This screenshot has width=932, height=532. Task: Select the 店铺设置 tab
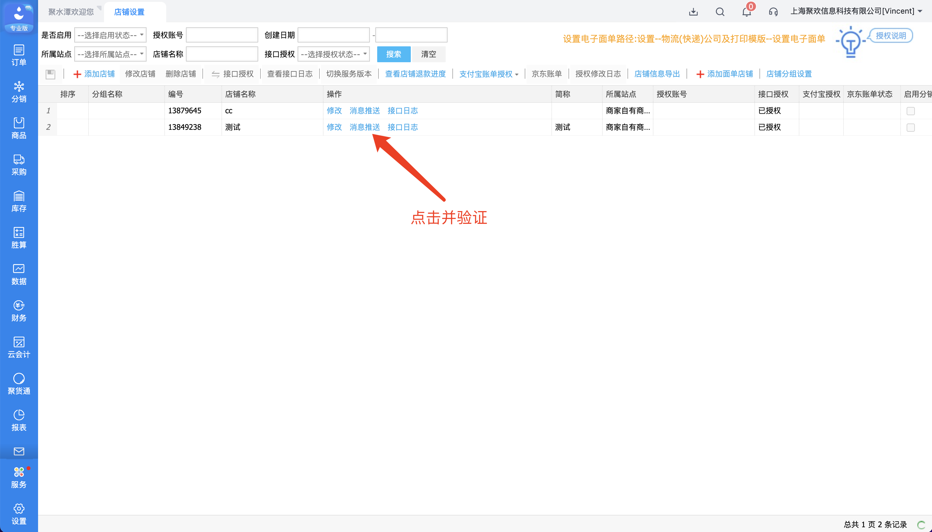[129, 12]
